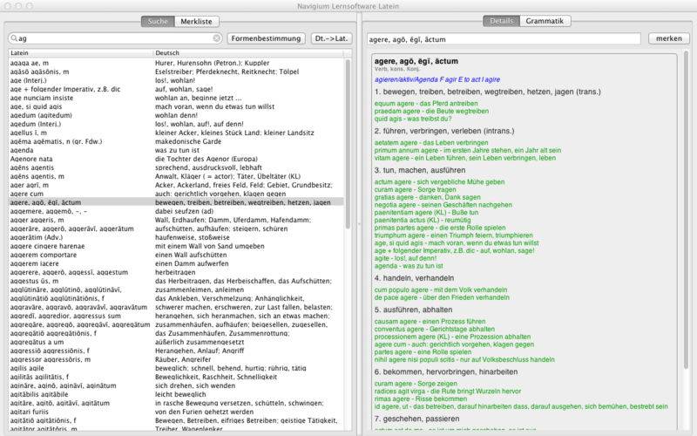The image size is (697, 436).
Task: Click example 'equum agere - das Pferd antreiben'
Action: point(426,104)
